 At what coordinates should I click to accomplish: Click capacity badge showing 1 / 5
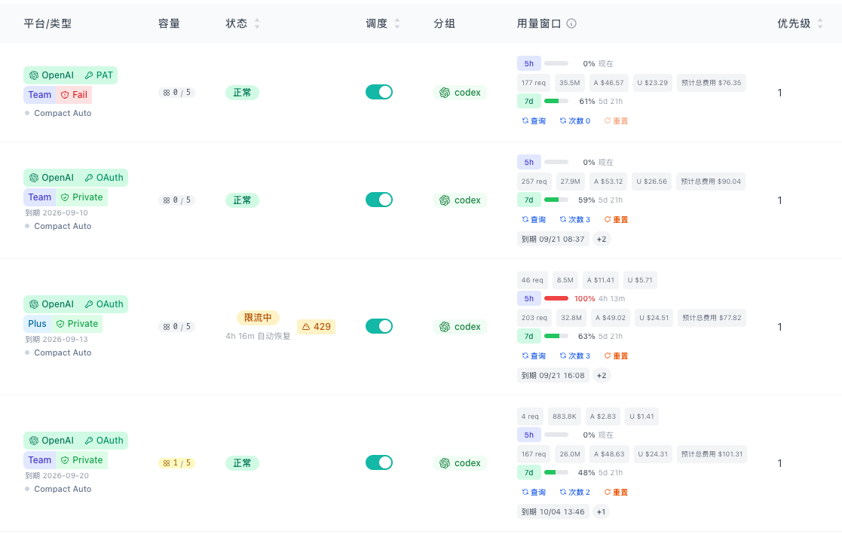pos(176,462)
